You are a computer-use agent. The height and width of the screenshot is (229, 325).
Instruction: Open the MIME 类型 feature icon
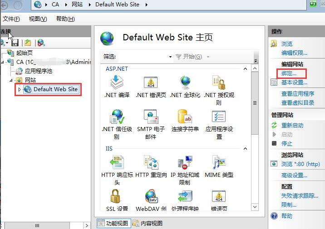[x=219, y=162]
